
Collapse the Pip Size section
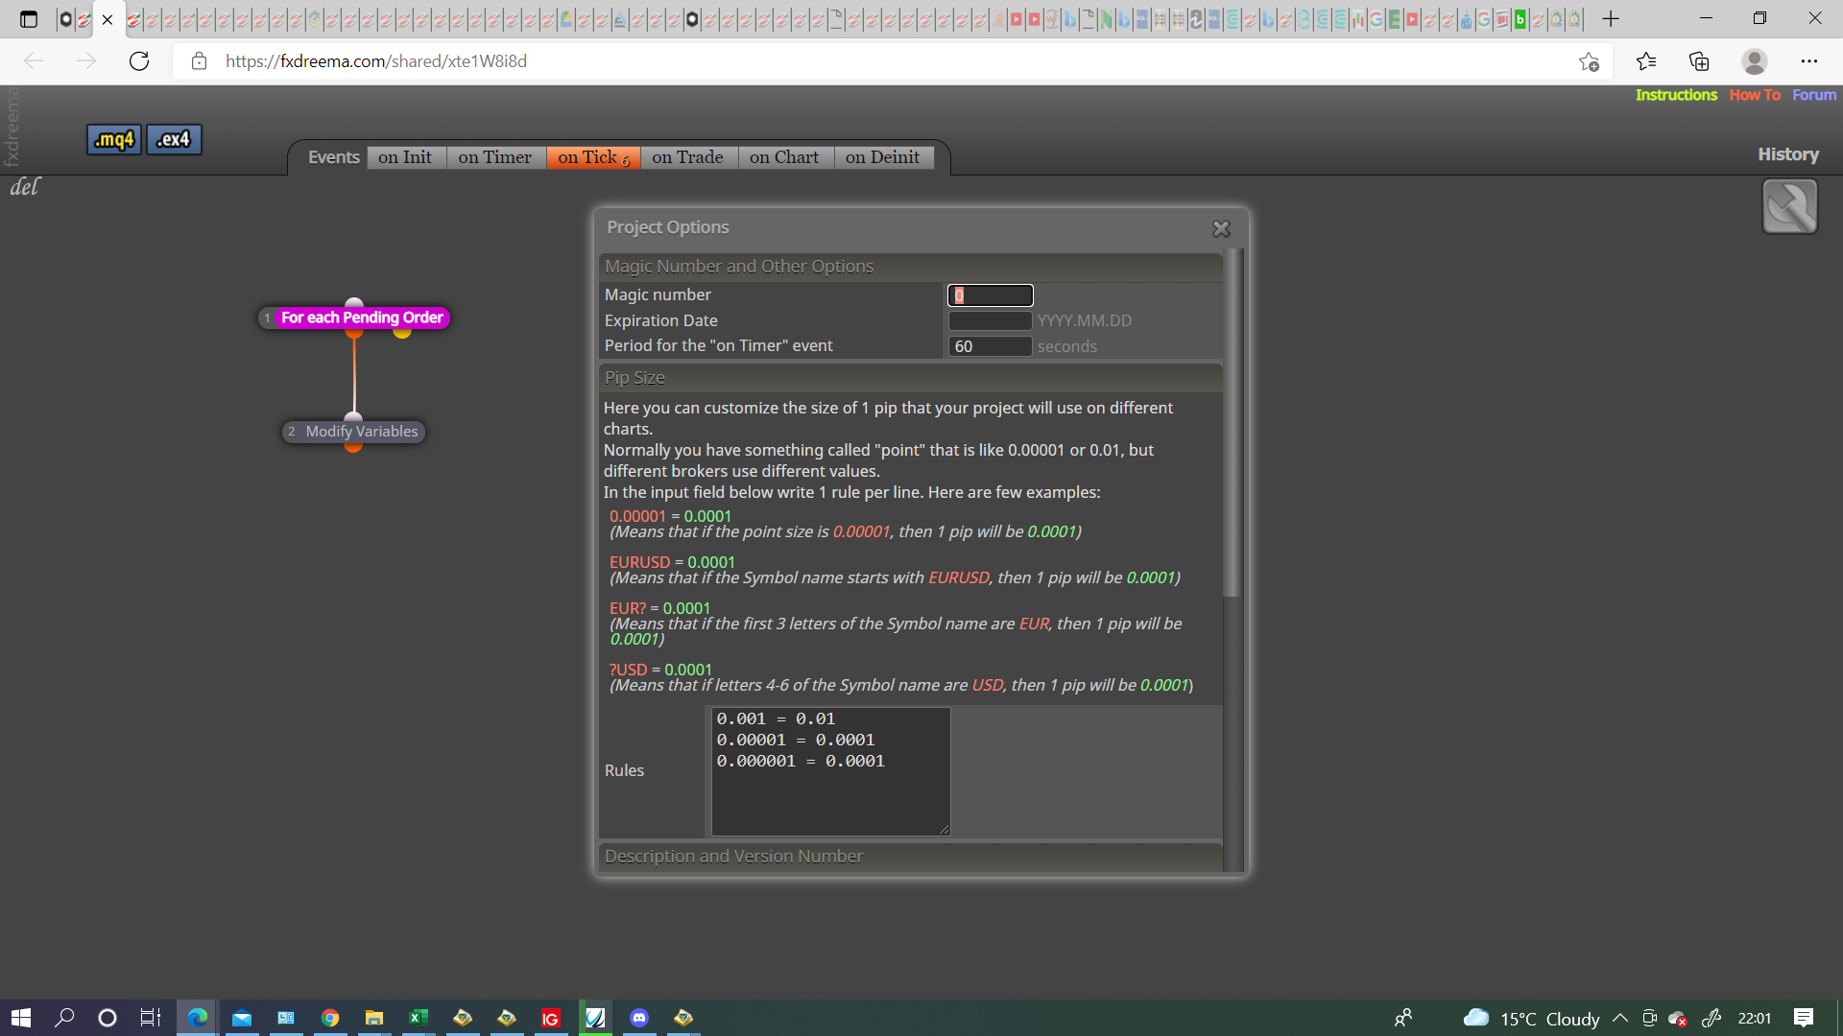pyautogui.click(x=911, y=378)
